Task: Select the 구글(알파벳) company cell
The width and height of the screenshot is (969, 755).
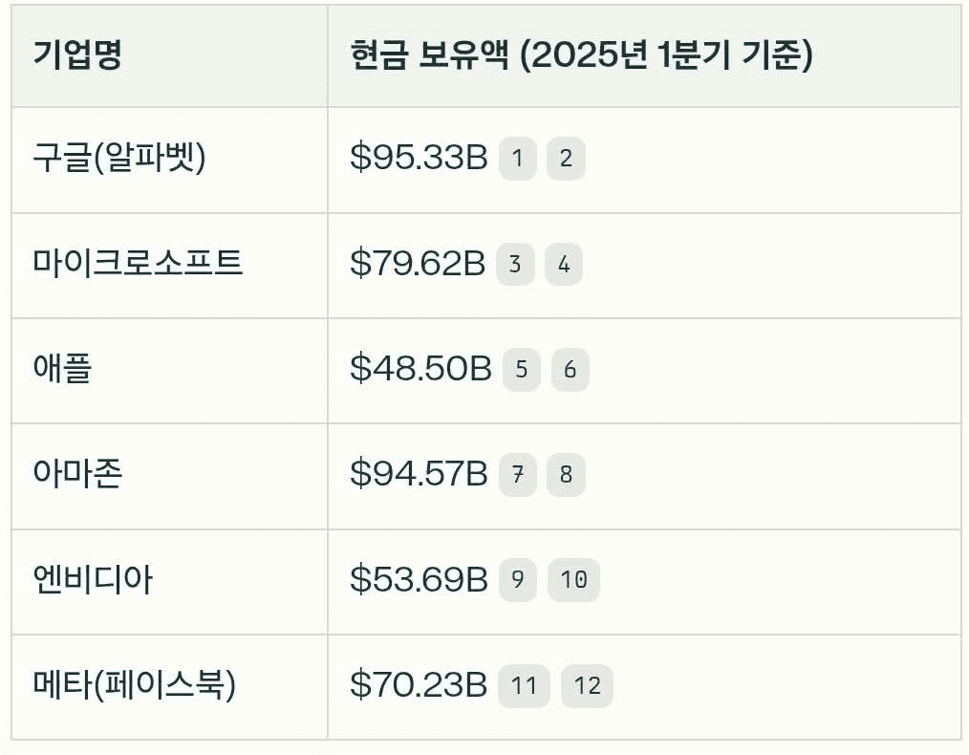Action: pyautogui.click(x=169, y=160)
